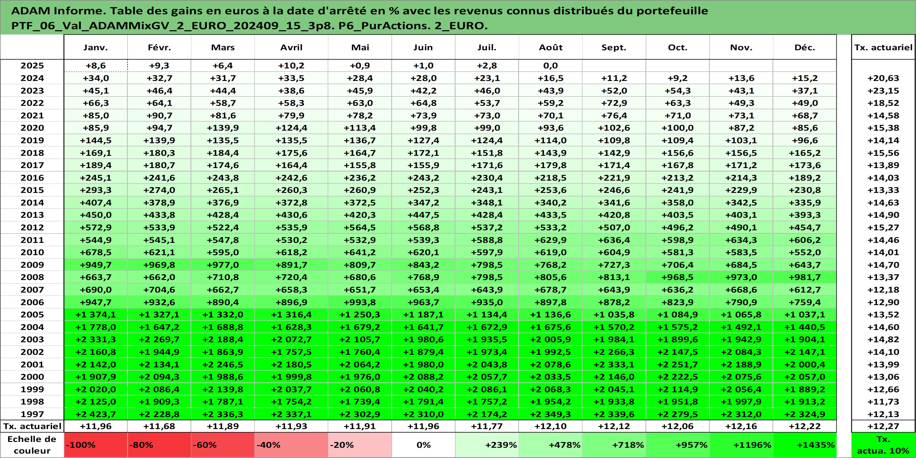Click the +54,3 cell in 2023
Screen dimensions: 916x458
(678, 91)
